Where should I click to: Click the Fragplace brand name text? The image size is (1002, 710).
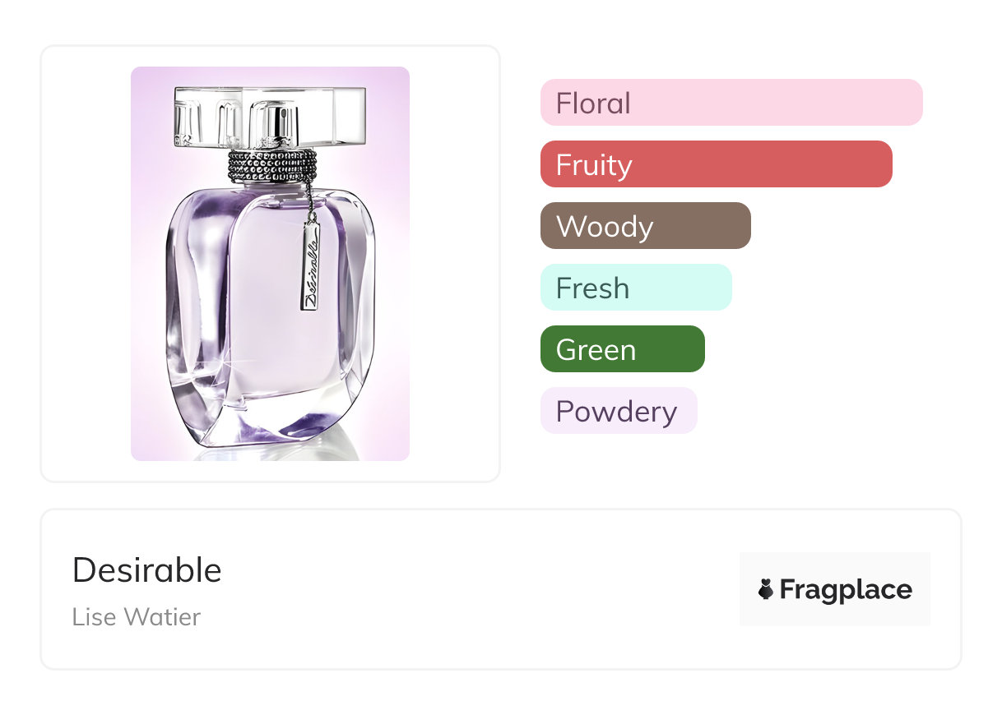pos(846,589)
